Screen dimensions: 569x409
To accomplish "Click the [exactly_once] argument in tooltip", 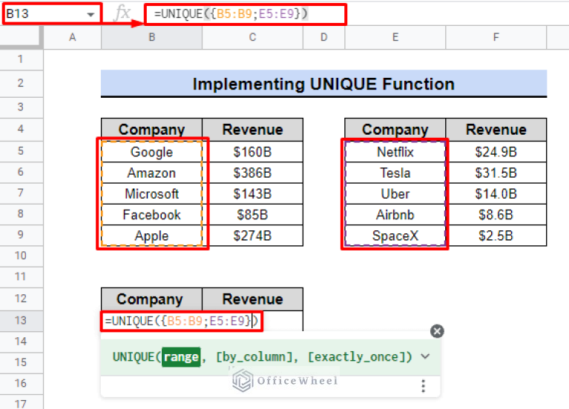I will [x=357, y=357].
